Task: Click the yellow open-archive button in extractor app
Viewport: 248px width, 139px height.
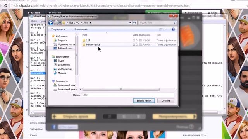Action: [x=74, y=117]
